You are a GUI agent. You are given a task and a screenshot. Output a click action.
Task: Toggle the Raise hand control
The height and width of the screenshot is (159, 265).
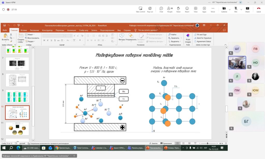point(179,9)
